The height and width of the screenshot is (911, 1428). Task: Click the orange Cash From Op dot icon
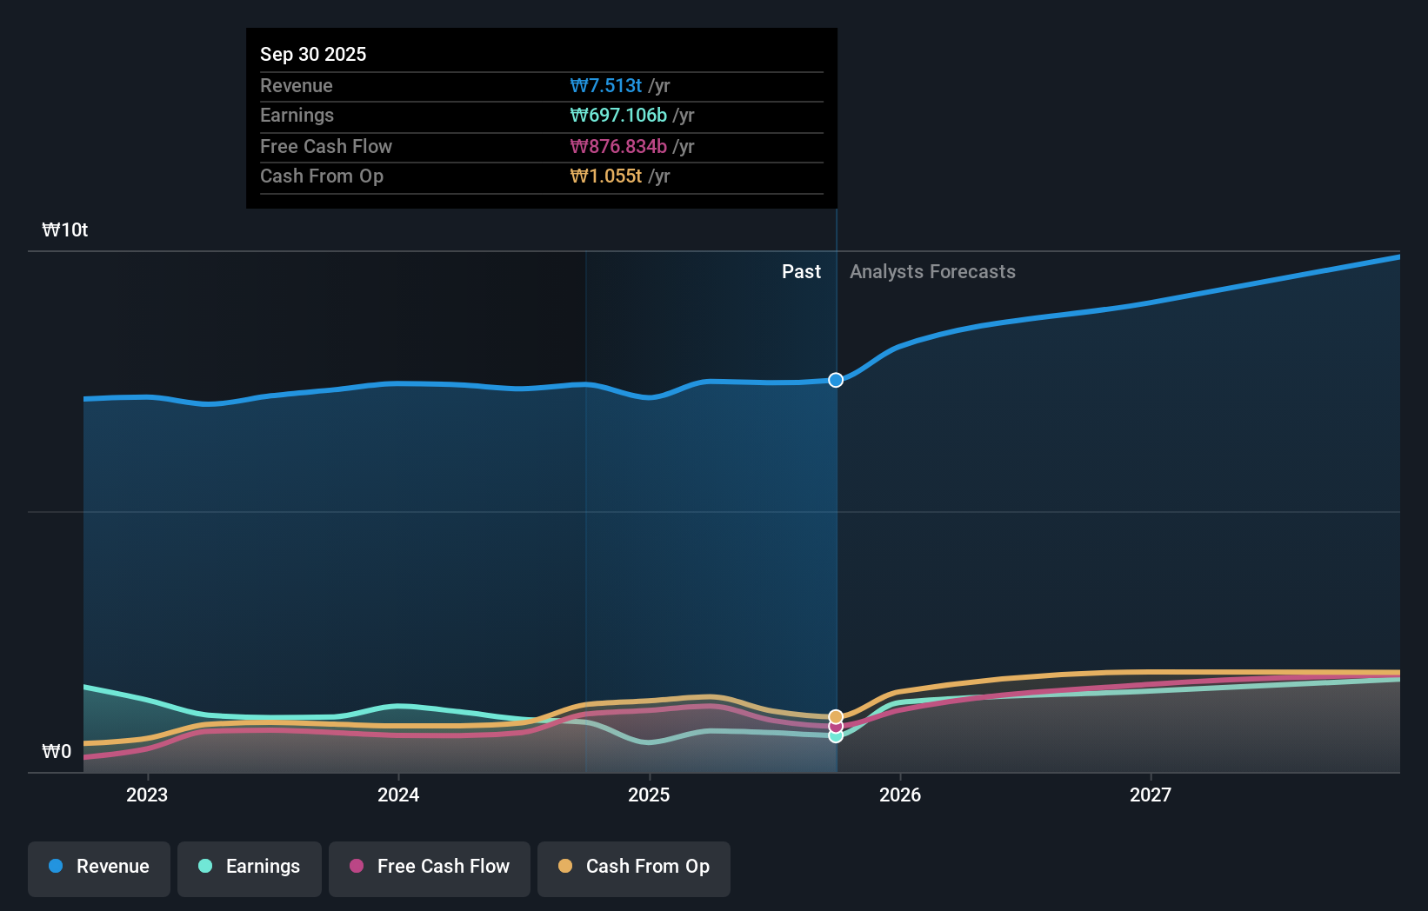tap(565, 867)
